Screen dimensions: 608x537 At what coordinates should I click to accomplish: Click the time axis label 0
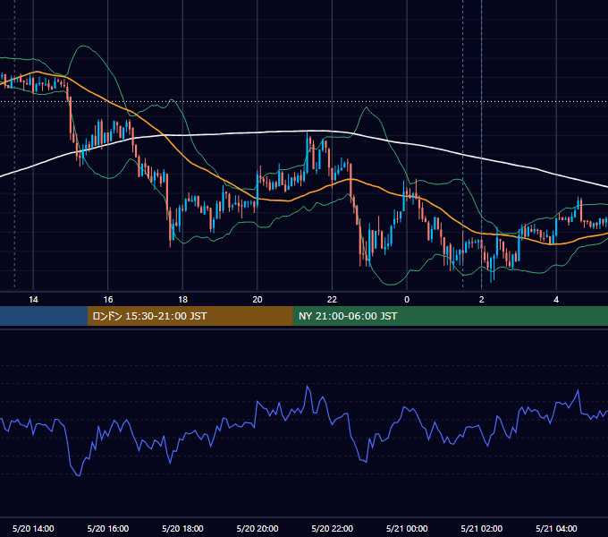click(x=407, y=300)
